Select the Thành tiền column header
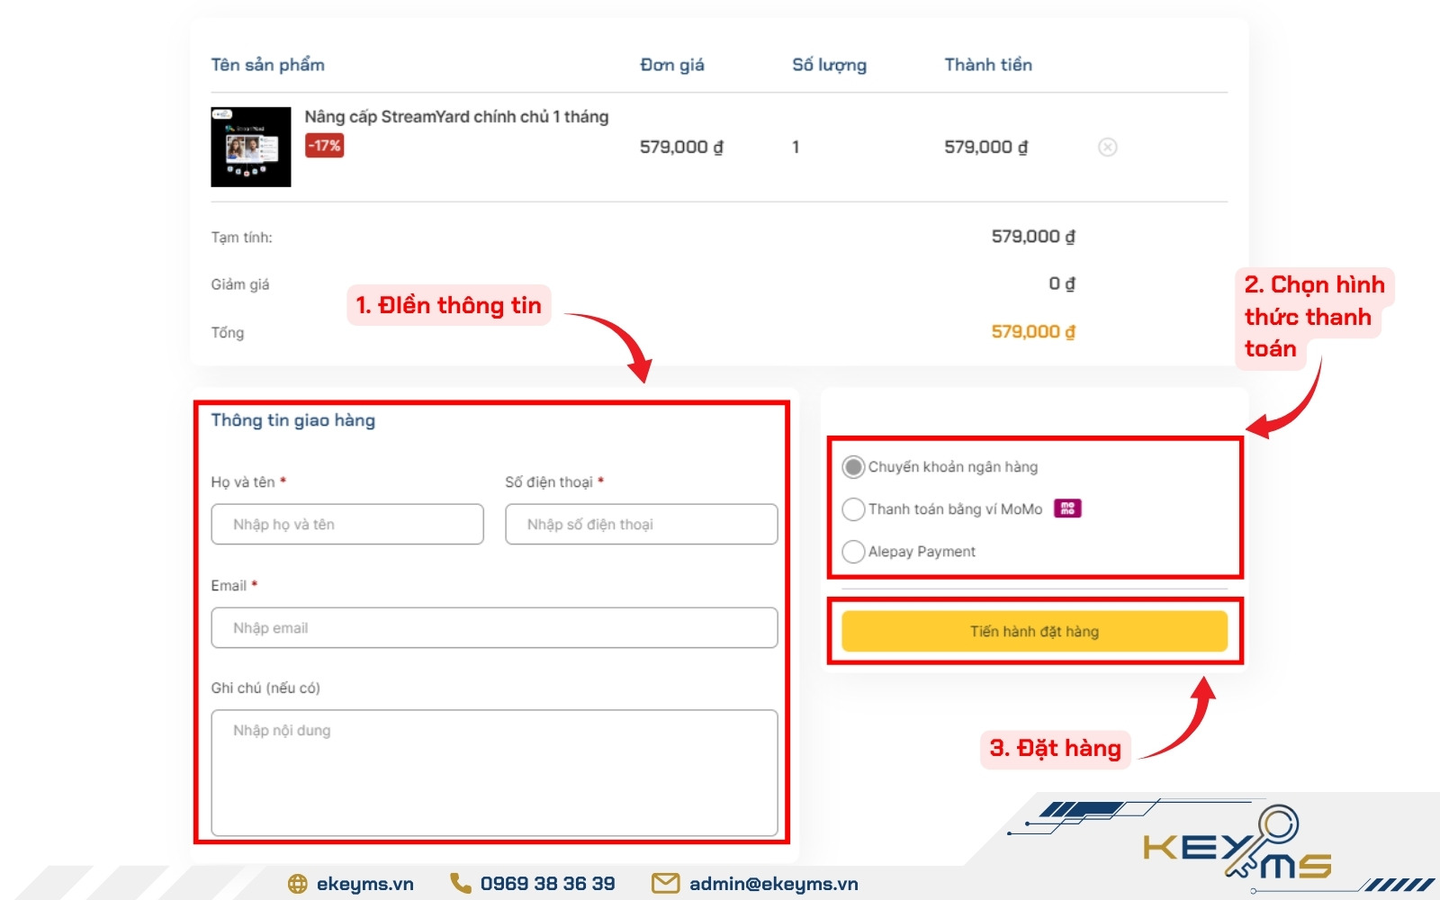1440x900 pixels. [x=988, y=65]
